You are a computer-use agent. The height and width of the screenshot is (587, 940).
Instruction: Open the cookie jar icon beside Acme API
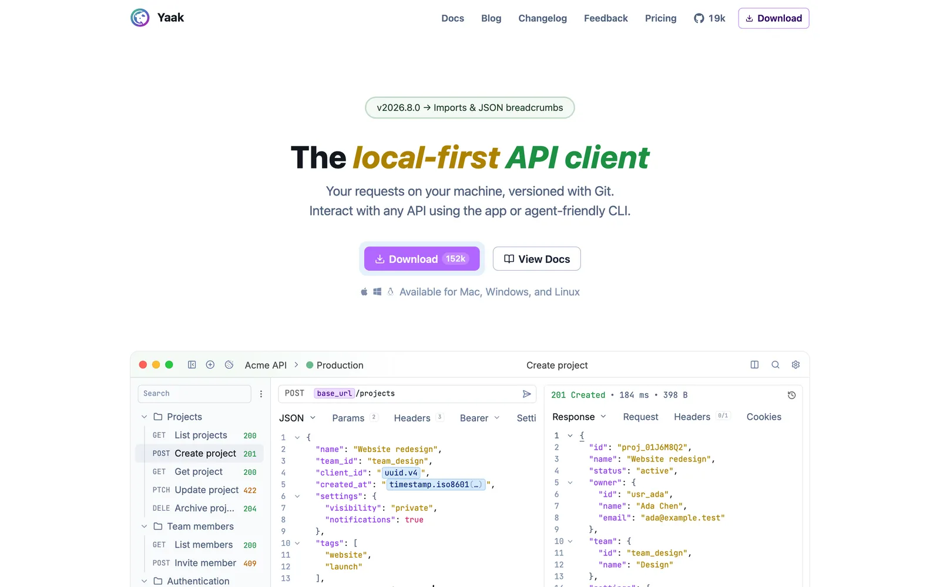click(x=229, y=365)
